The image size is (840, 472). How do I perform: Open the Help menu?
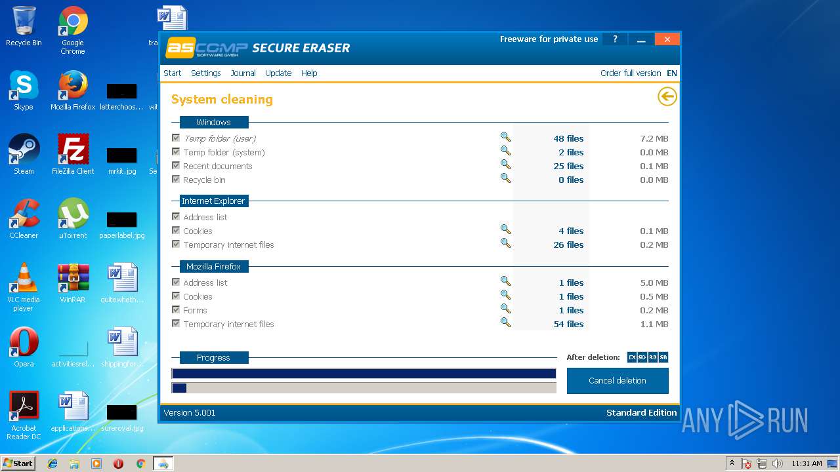click(x=309, y=73)
